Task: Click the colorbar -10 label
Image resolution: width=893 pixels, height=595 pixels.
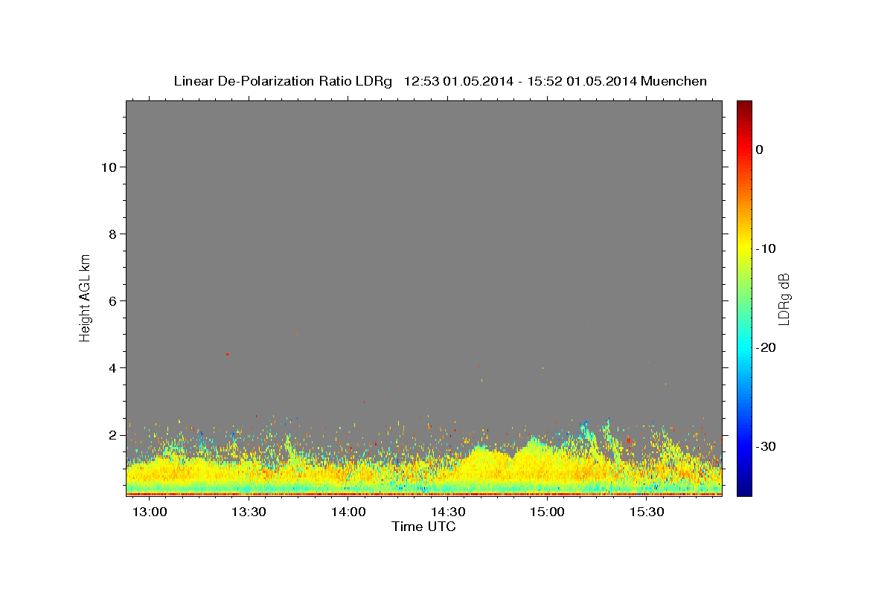Action: tap(766, 248)
